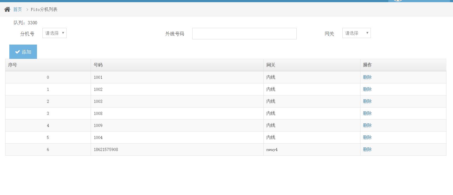The width and height of the screenshot is (453, 195).
Task: Delete entry for extension 1009
Action: point(367,125)
